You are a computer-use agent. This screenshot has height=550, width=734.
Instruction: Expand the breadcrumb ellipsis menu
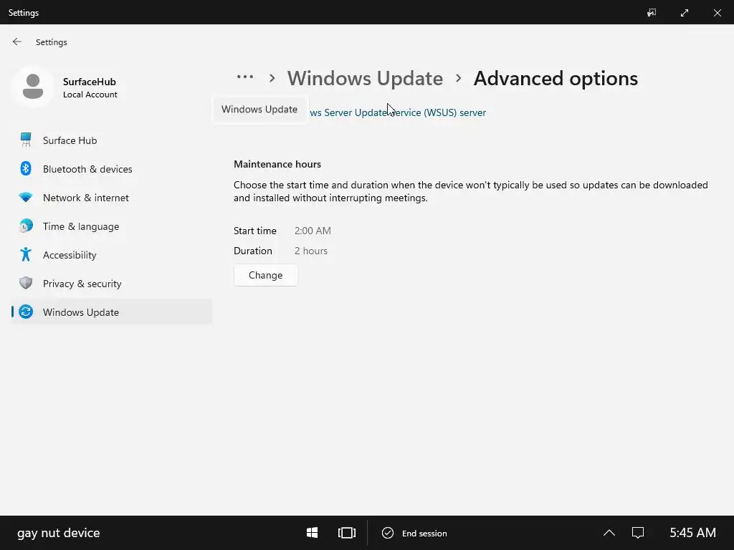(x=245, y=77)
